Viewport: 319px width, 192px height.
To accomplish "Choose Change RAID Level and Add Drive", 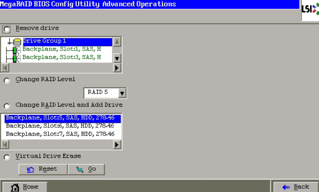I will [x=7, y=106].
